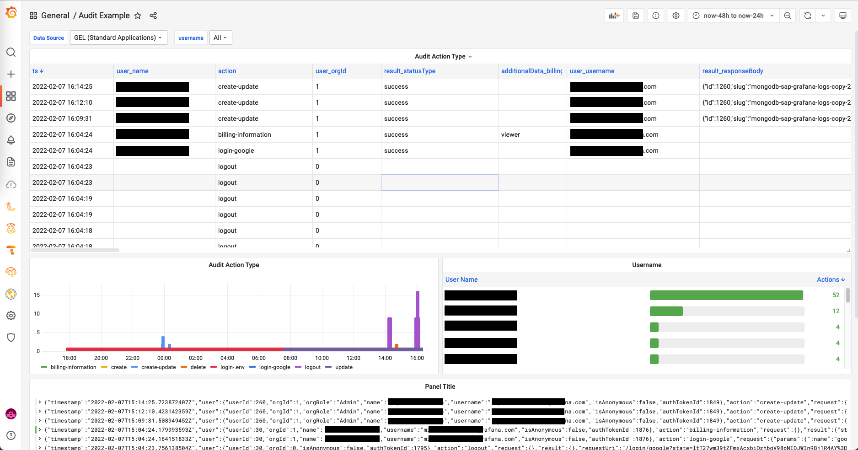
Task: Open dashboard settings gear icon
Action: coord(676,16)
